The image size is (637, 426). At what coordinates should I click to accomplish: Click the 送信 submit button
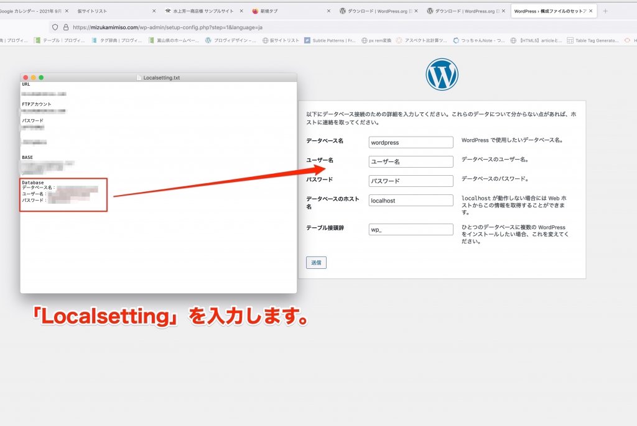[x=316, y=263]
